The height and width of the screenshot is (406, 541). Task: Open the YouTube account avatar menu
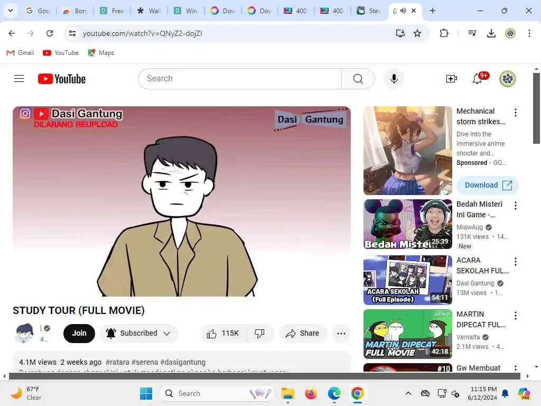pyautogui.click(x=508, y=79)
